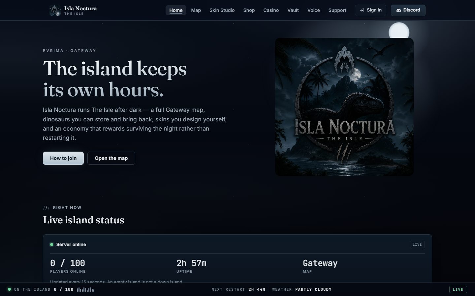This screenshot has width=475, height=296.
Task: Click the "Gateway" map value
Action: (320, 263)
